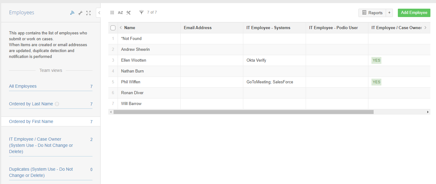Open the filter funnel icon
436x184 pixels.
click(x=142, y=12)
